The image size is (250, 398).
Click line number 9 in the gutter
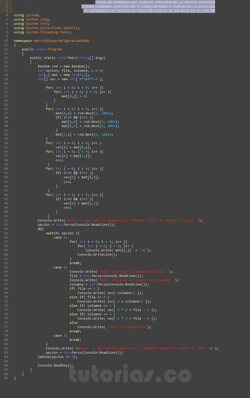tap(7, 37)
